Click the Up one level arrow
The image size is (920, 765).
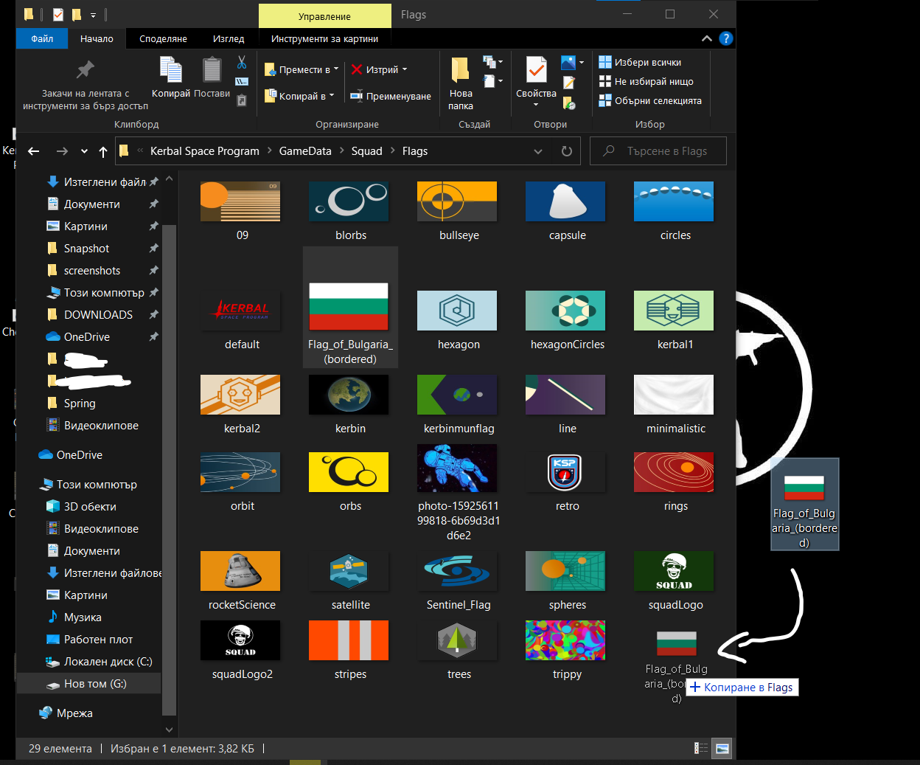pyautogui.click(x=103, y=151)
